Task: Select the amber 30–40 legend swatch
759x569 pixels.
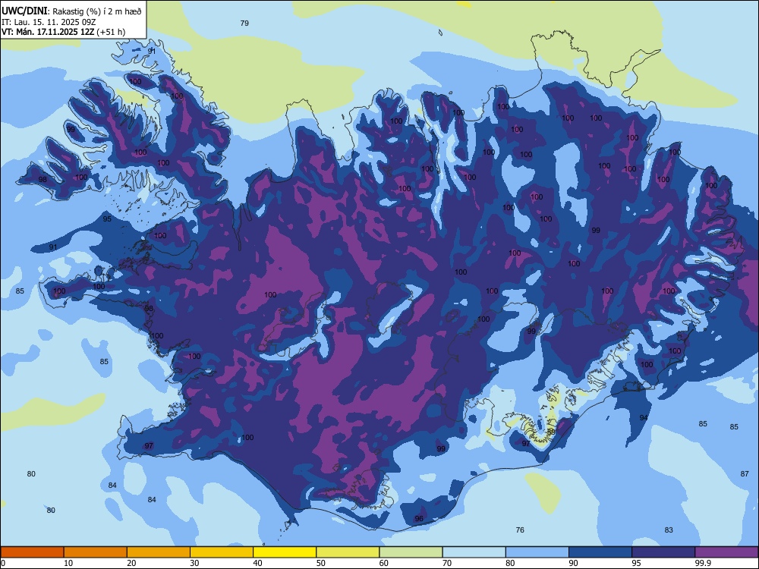Action: (x=222, y=552)
